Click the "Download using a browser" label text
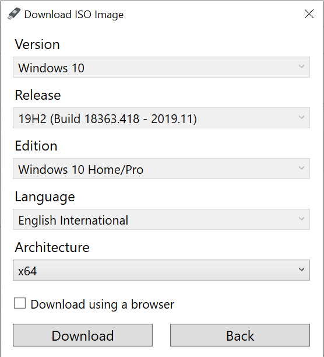 [103, 304]
